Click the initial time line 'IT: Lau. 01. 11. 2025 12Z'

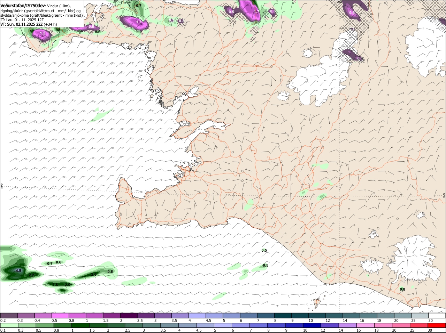click(22, 20)
